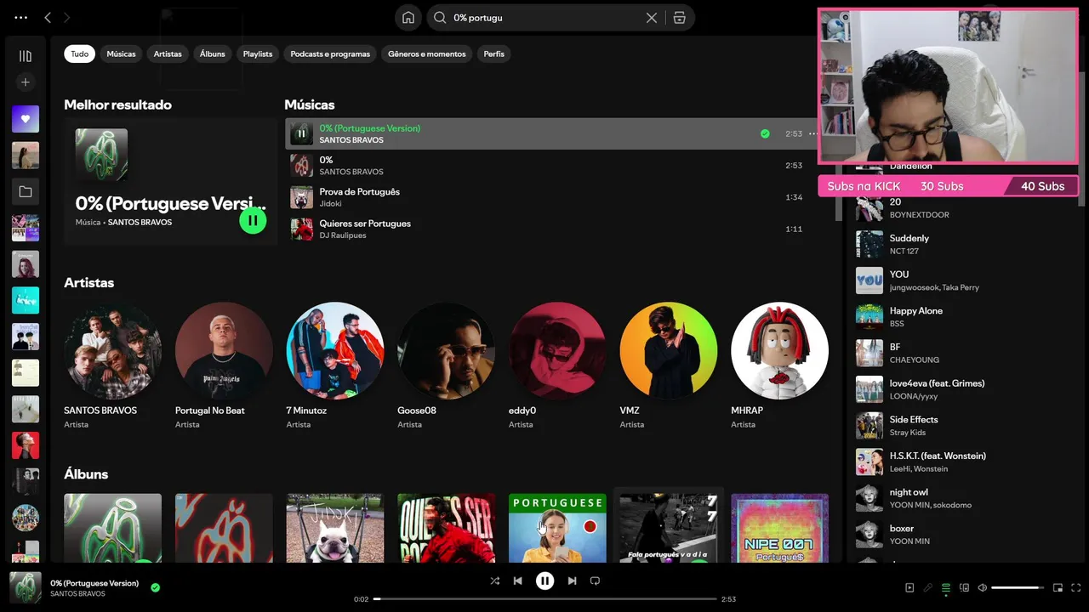Open the Jidoki bulldog album cover
Image resolution: width=1089 pixels, height=612 pixels.
point(335,528)
